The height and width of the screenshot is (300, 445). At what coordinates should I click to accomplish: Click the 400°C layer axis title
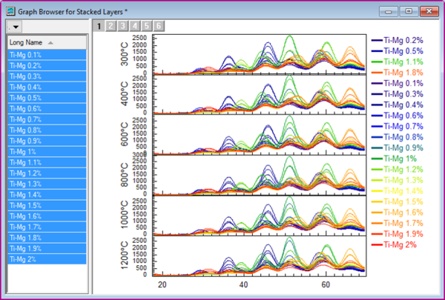click(125, 94)
